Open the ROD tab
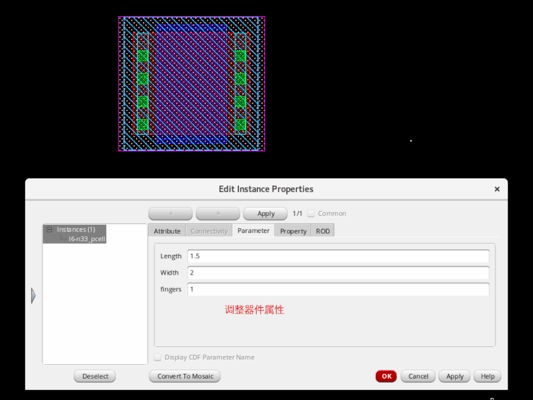The image size is (533, 400). pos(322,231)
